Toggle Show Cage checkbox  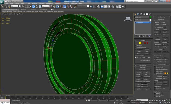point(155,73)
